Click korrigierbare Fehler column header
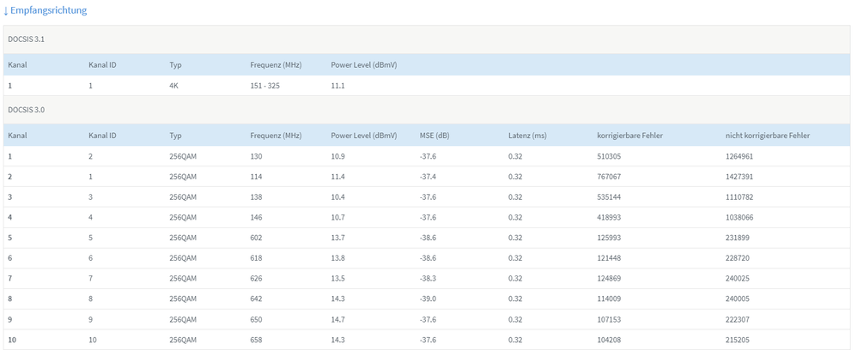 click(x=629, y=136)
